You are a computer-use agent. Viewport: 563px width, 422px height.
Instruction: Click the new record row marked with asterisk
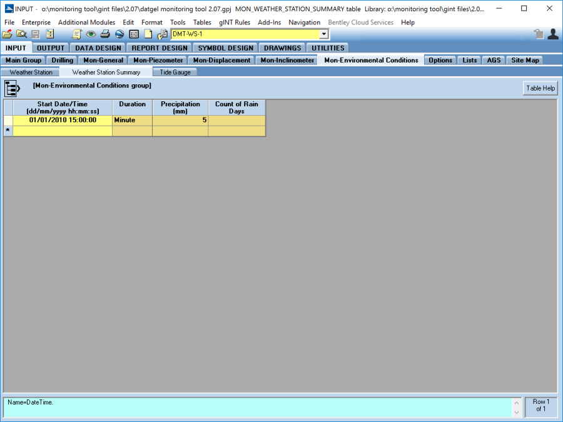[63, 131]
